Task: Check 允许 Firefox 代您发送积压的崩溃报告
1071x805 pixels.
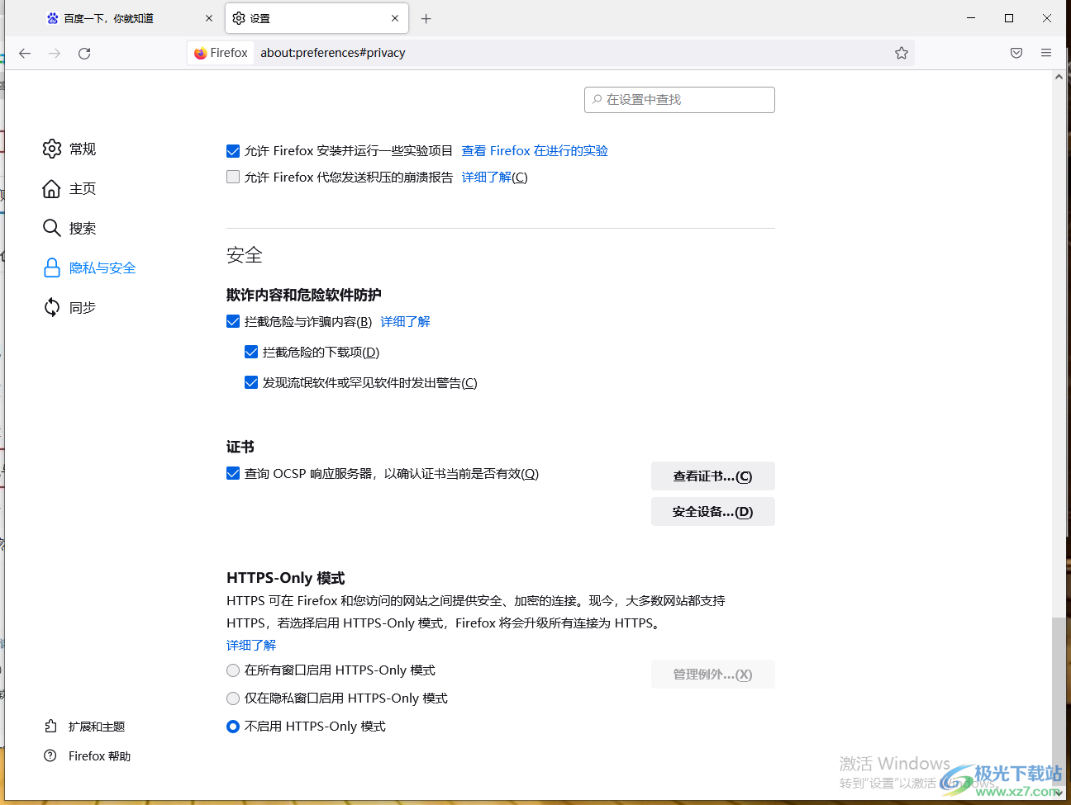Action: point(233,177)
